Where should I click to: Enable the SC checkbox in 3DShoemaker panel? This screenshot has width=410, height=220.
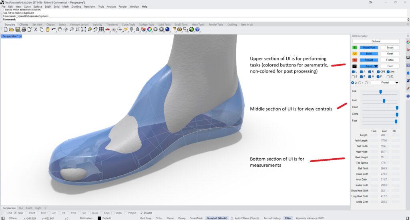pyautogui.click(x=388, y=77)
